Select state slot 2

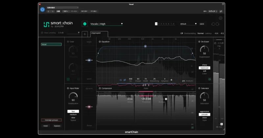[159, 24]
